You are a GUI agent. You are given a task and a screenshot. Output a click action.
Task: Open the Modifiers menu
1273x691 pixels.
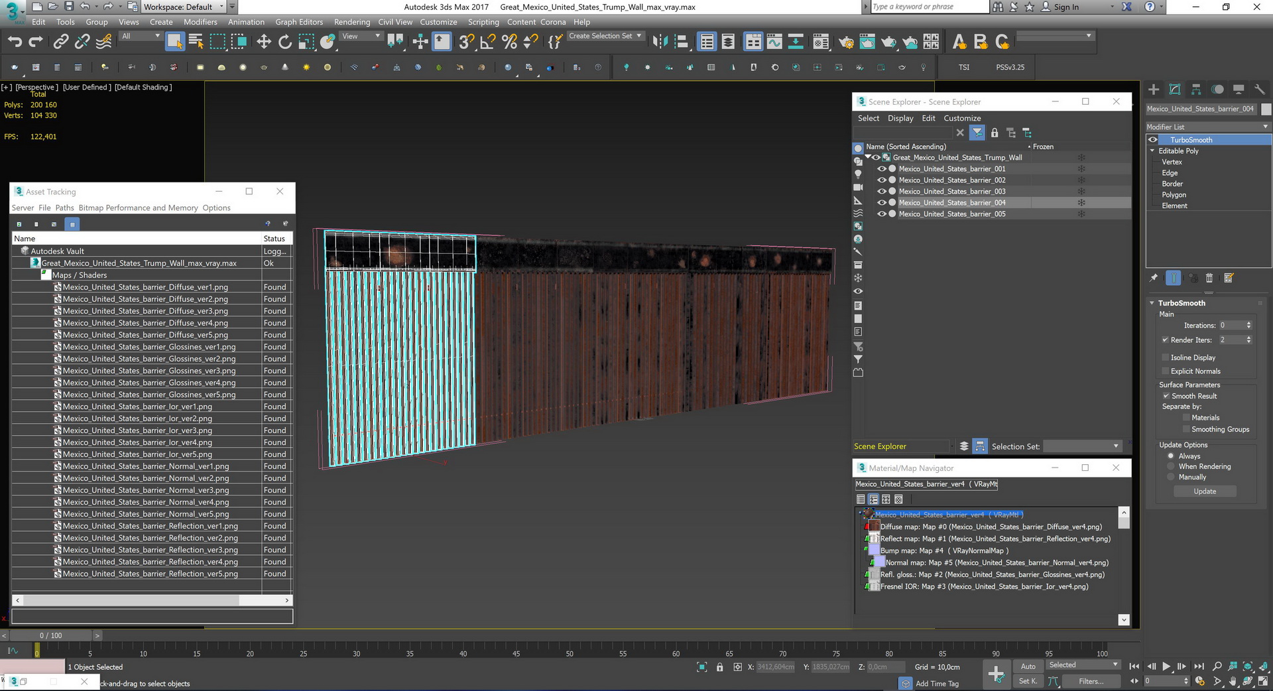tap(200, 22)
